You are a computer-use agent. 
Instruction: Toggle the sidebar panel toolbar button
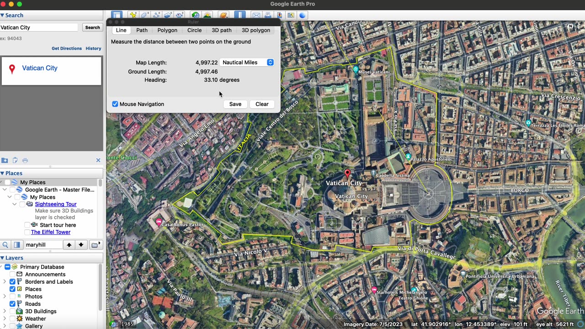pos(117,15)
